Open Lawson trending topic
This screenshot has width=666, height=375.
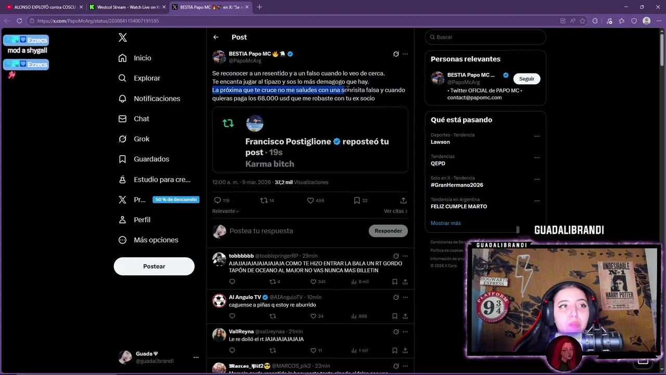(x=440, y=142)
